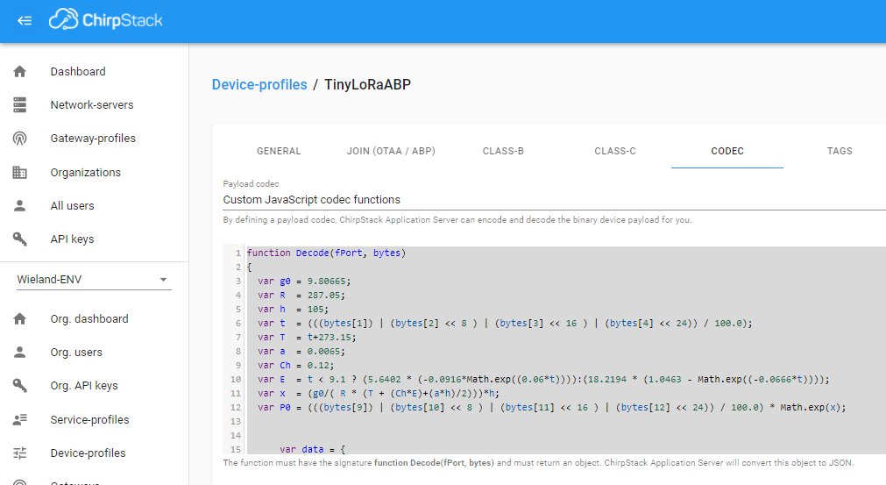This screenshot has width=886, height=485.
Task: Click the Service-profiles icon
Action: (x=20, y=419)
